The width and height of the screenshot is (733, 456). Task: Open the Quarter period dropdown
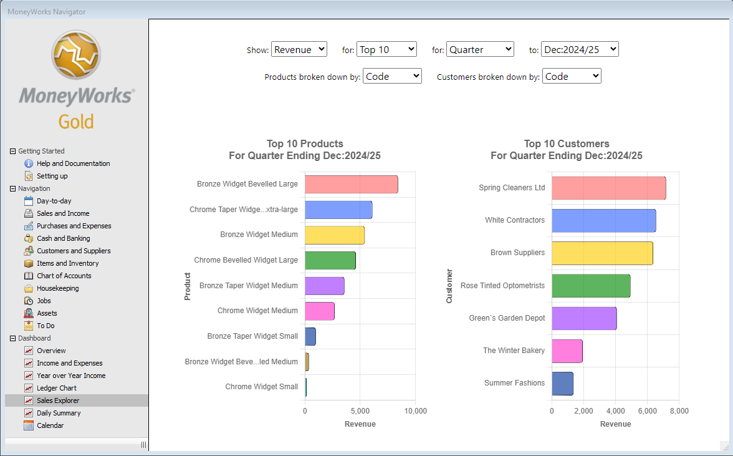click(480, 49)
